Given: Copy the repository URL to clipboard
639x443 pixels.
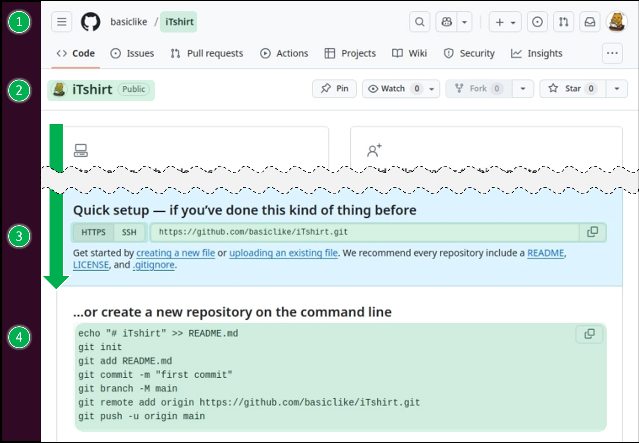Looking at the screenshot, I should click(592, 232).
